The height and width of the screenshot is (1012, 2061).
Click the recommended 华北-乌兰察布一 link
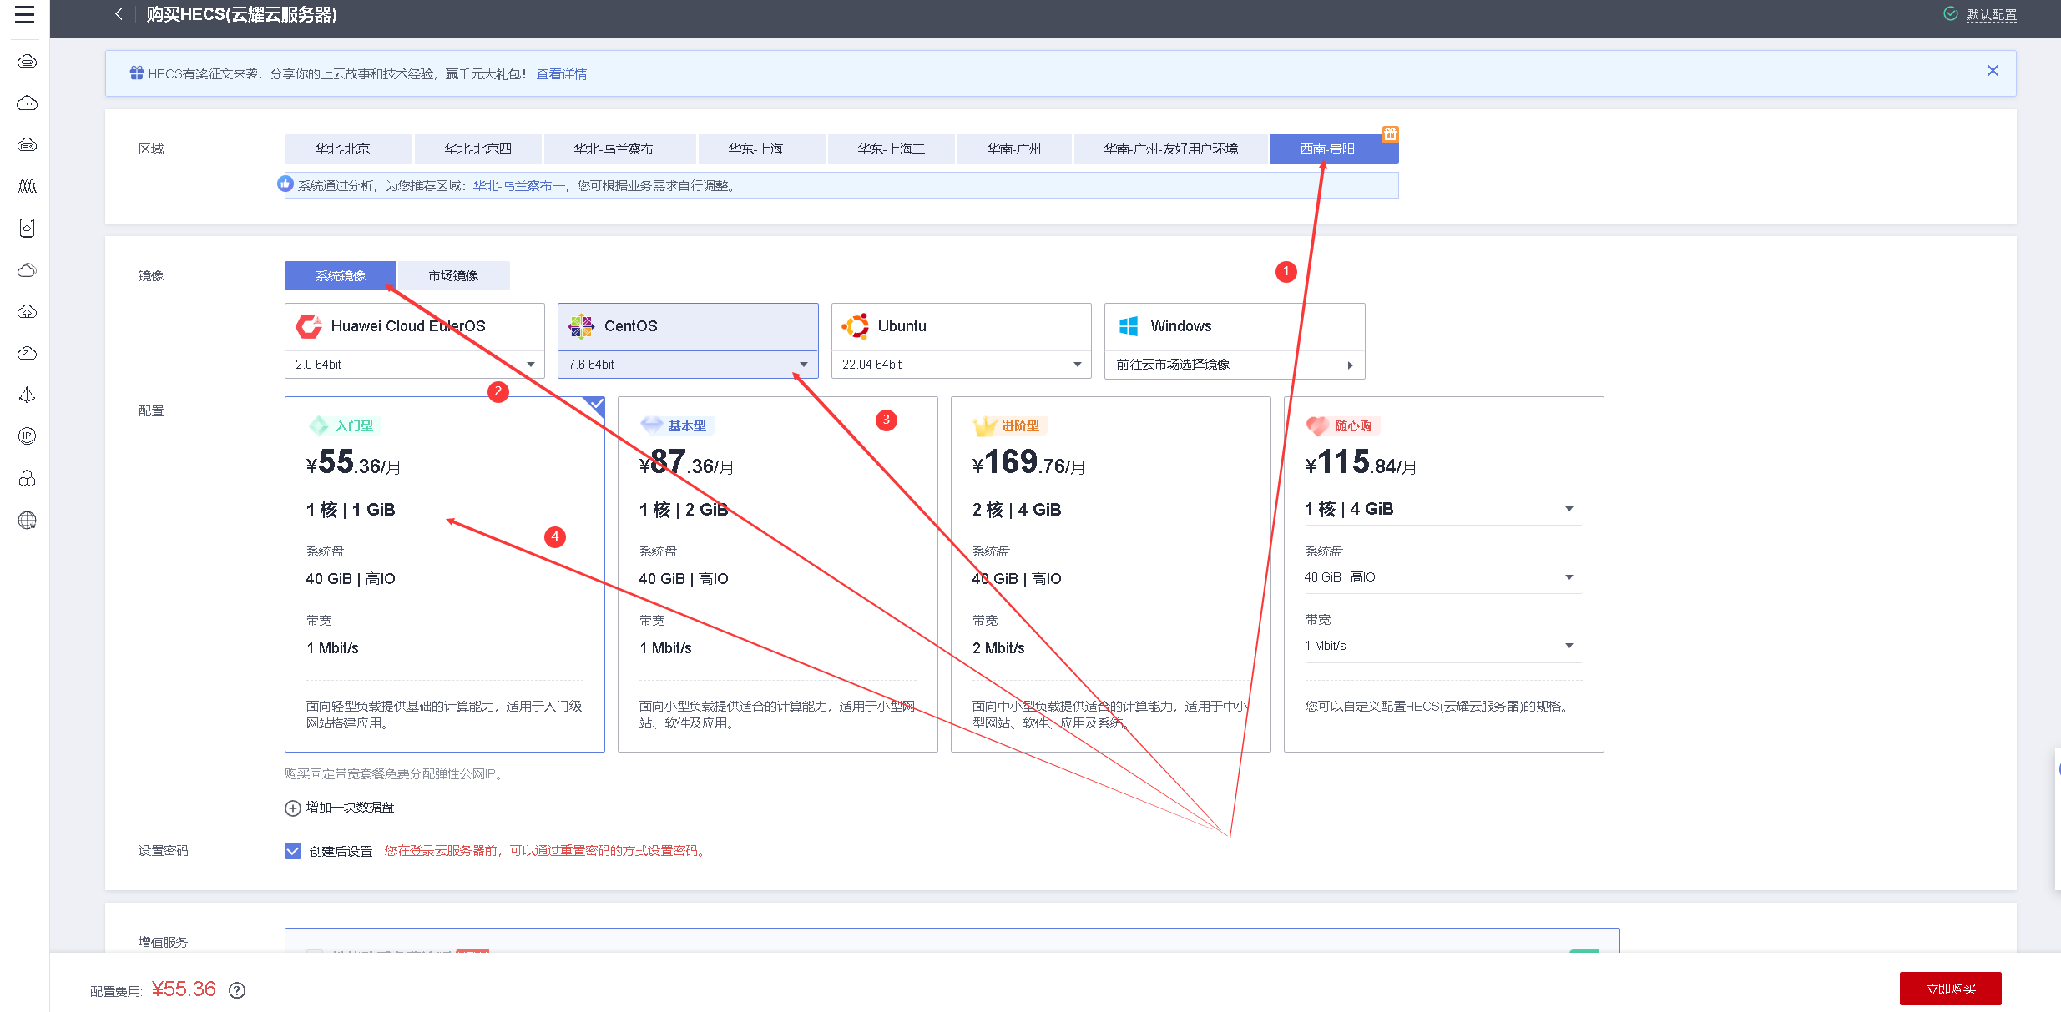(x=518, y=186)
